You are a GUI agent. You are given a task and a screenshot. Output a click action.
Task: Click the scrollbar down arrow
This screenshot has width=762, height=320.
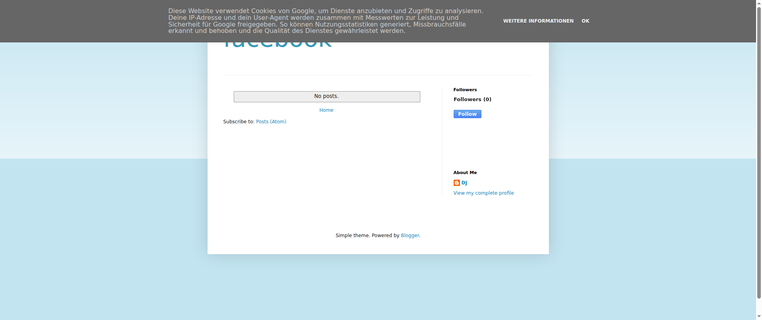[x=759, y=316]
